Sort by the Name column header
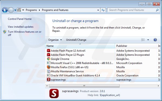This screenshot has width=162, height=101. (80, 46)
